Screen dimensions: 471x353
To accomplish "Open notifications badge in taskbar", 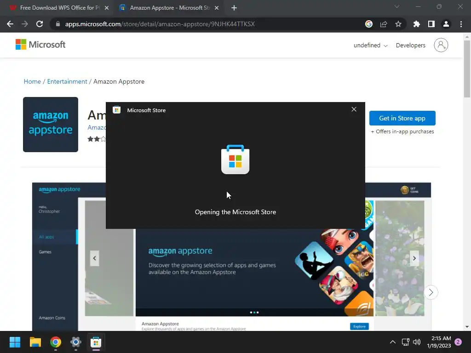I will click(458, 342).
